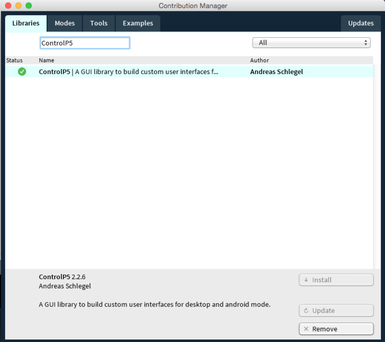Click the Andreas Schlegel author cell
385x342 pixels.
pos(277,72)
